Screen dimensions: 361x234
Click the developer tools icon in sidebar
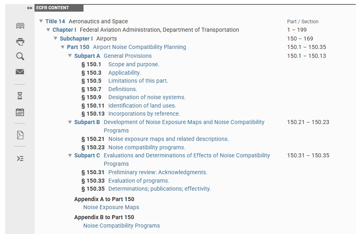coord(20,159)
